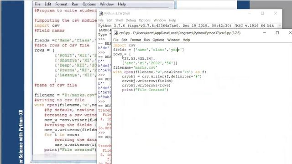The image size is (292, 164).
Task: Open Options menu in Python Shell window
Action: (144, 20)
